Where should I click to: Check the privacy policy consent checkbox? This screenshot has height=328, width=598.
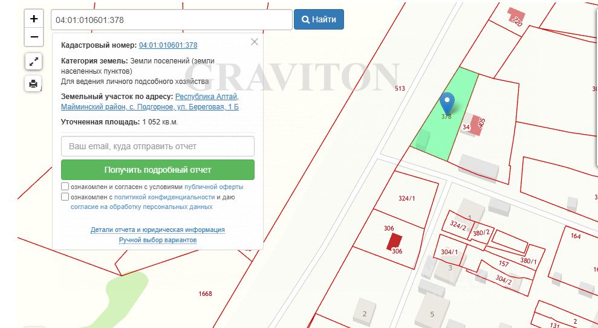tap(65, 197)
